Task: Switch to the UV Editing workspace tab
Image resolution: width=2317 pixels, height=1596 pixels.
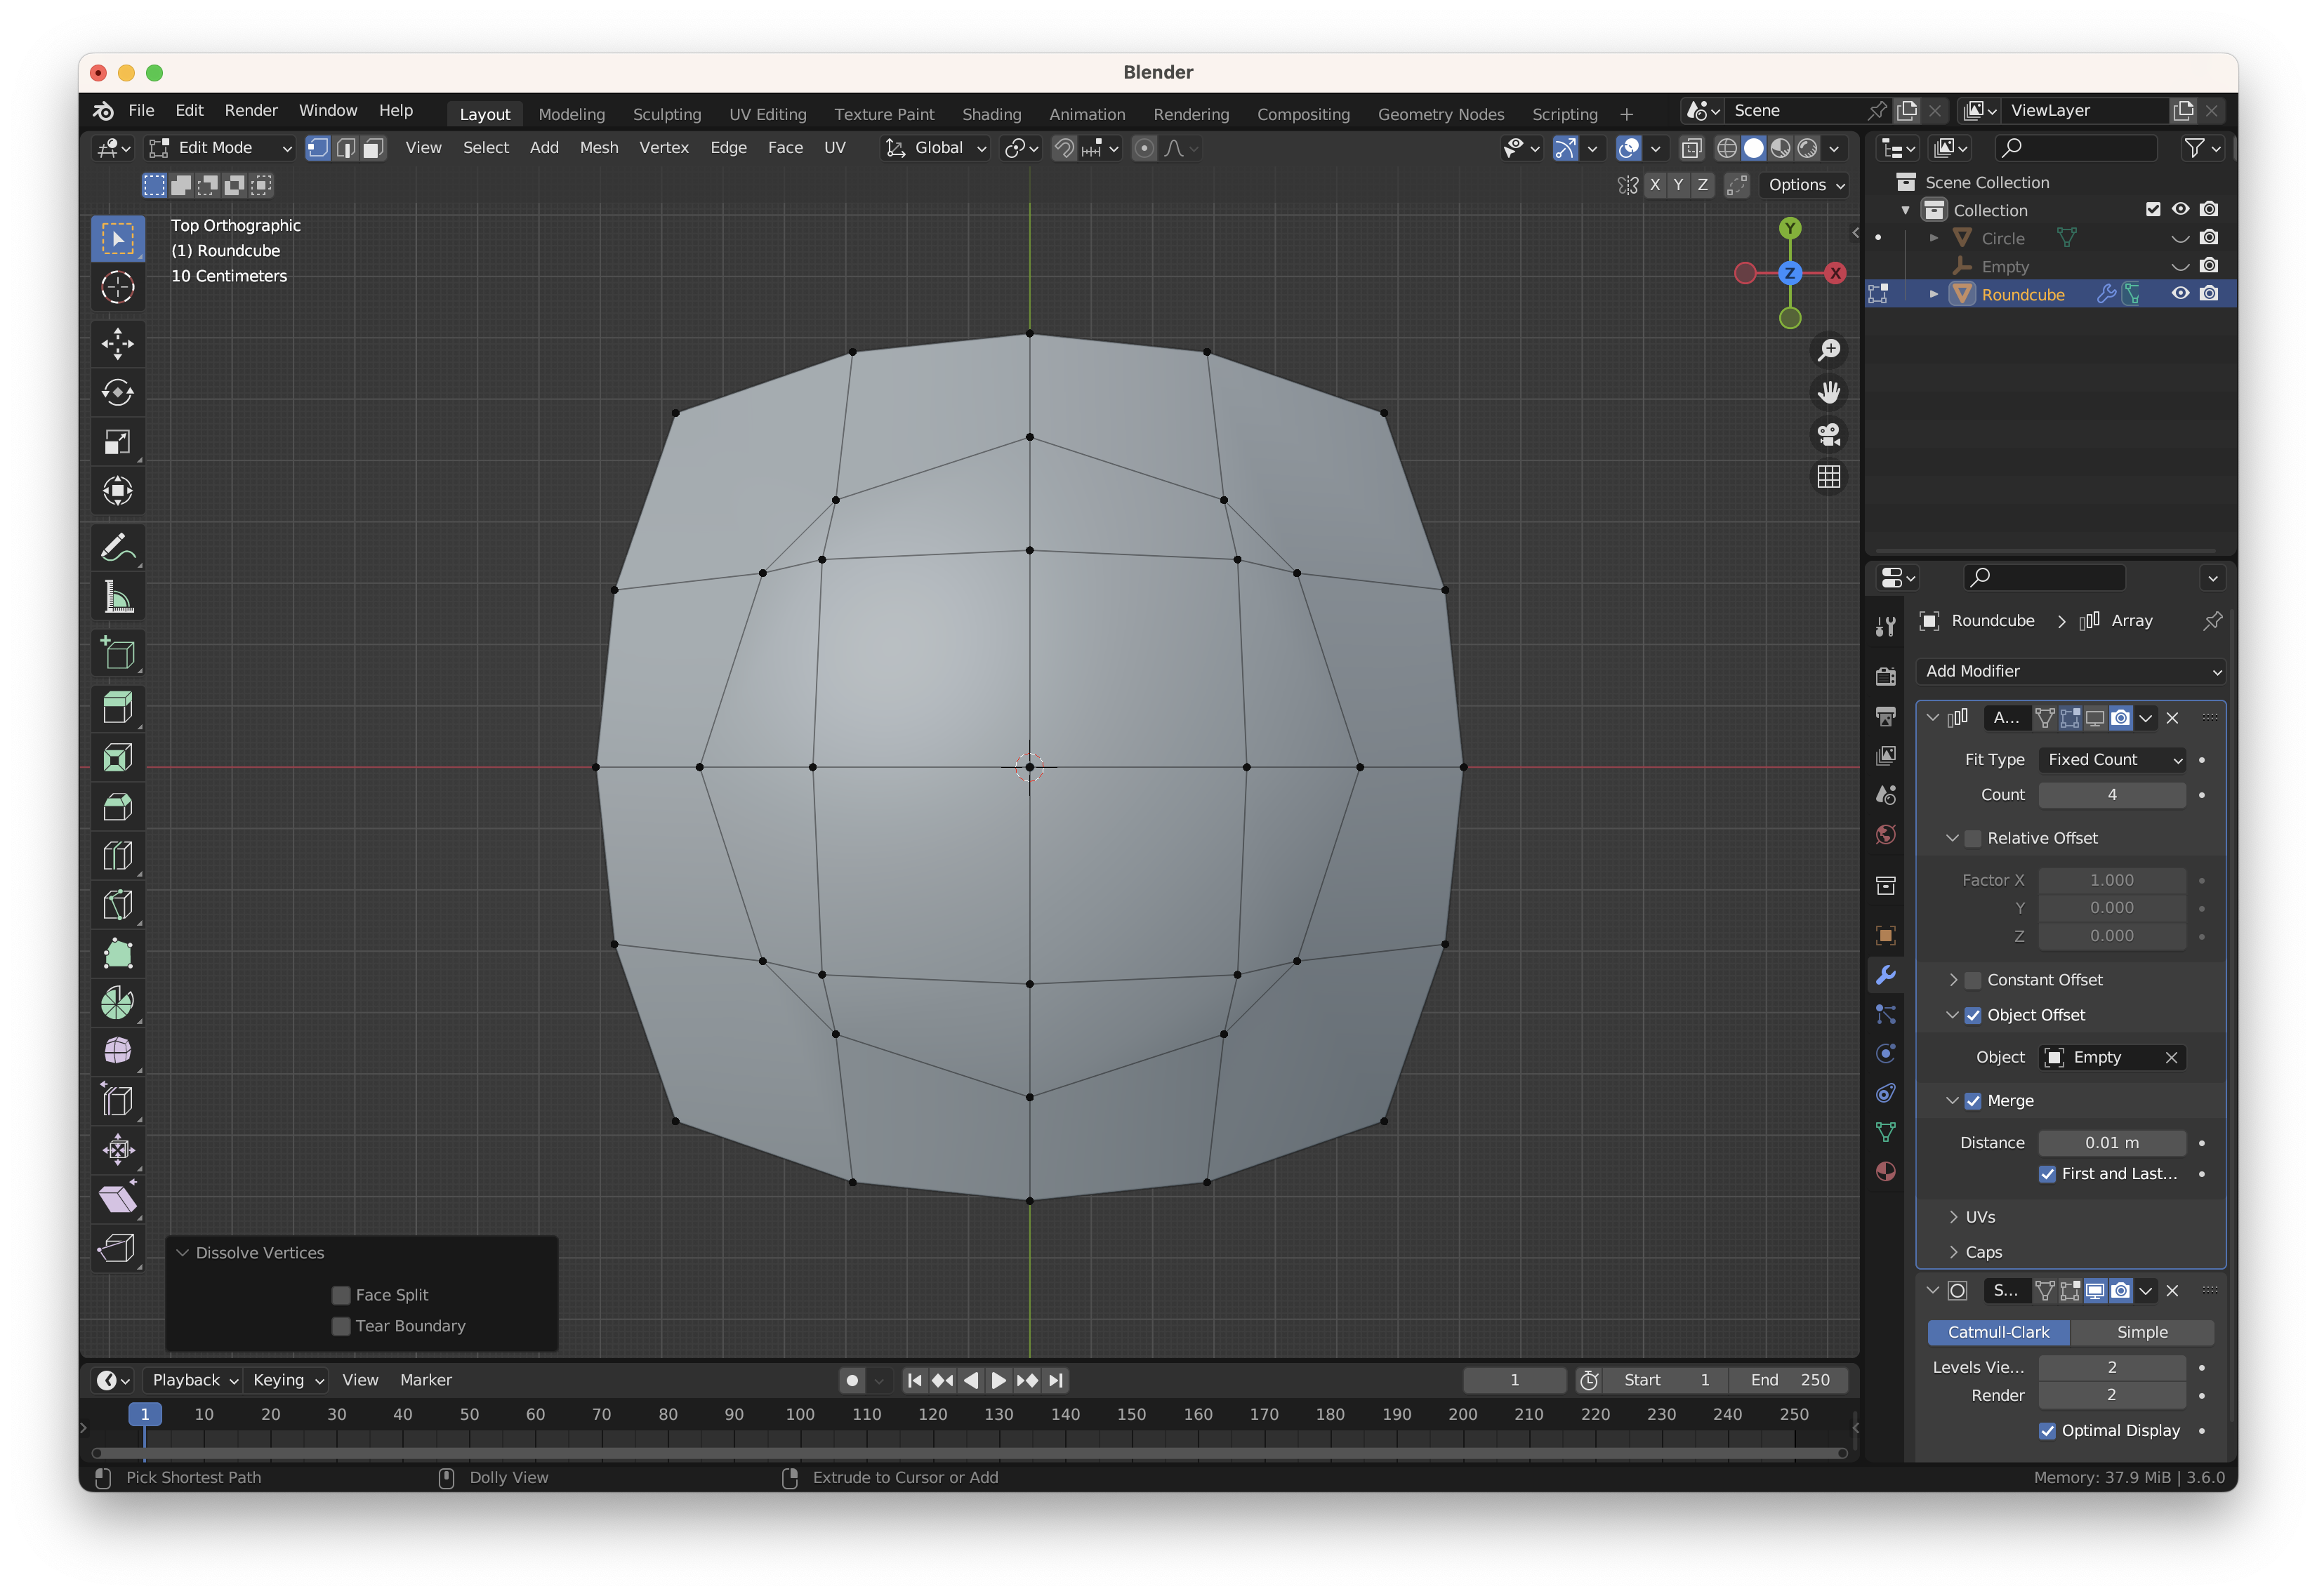Action: (767, 114)
